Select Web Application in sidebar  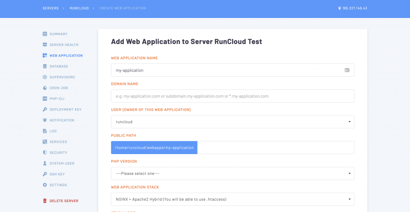(x=66, y=55)
